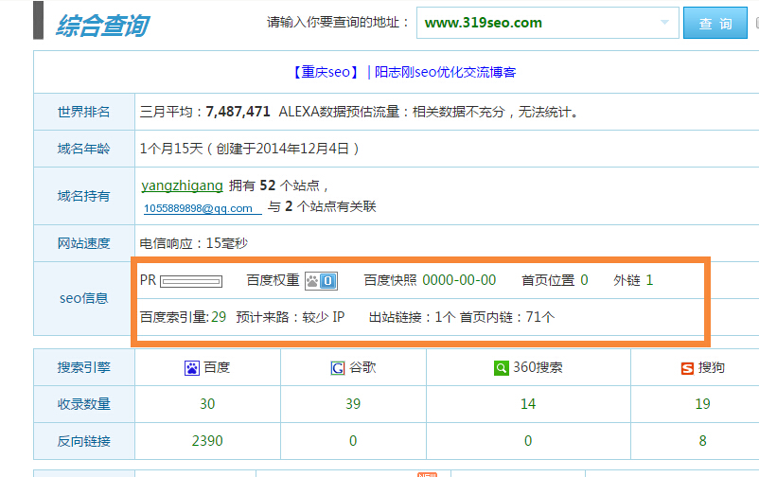Click Baidu 反向链接 value 2390
The image size is (759, 477).
pyautogui.click(x=207, y=441)
